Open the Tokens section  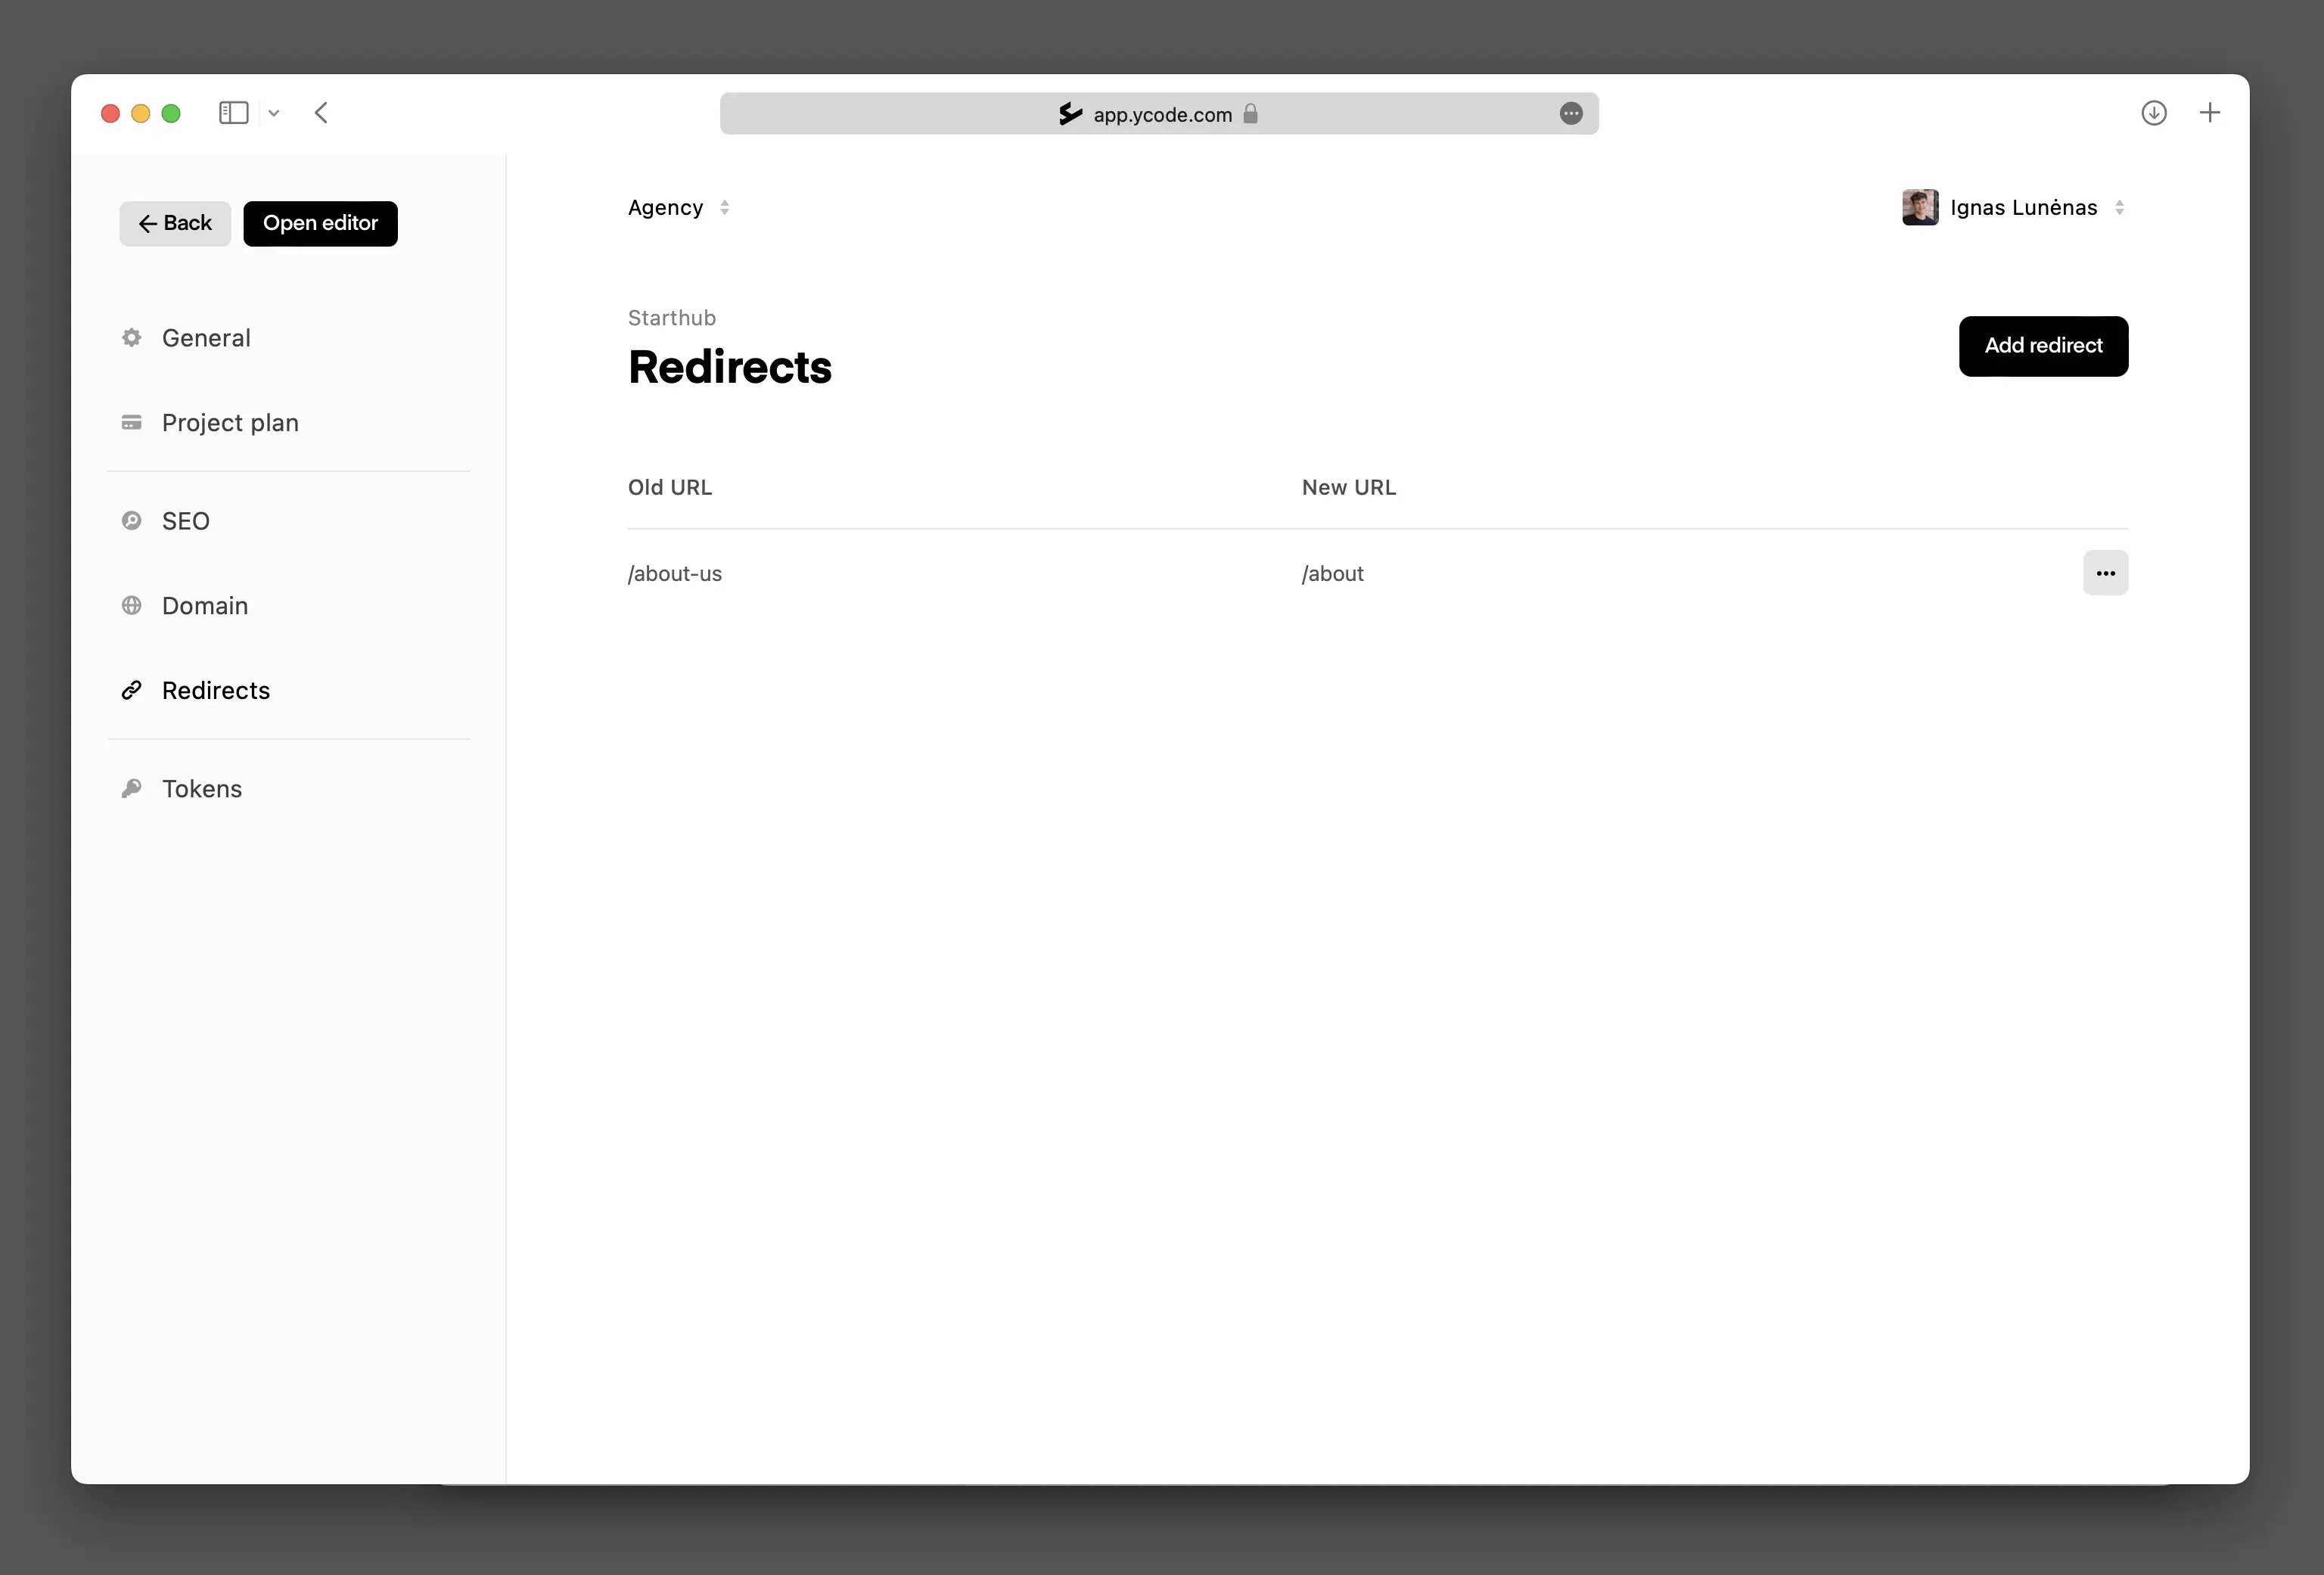pyautogui.click(x=202, y=789)
